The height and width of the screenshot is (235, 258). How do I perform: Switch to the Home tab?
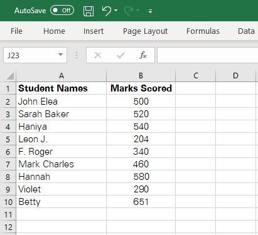[54, 31]
